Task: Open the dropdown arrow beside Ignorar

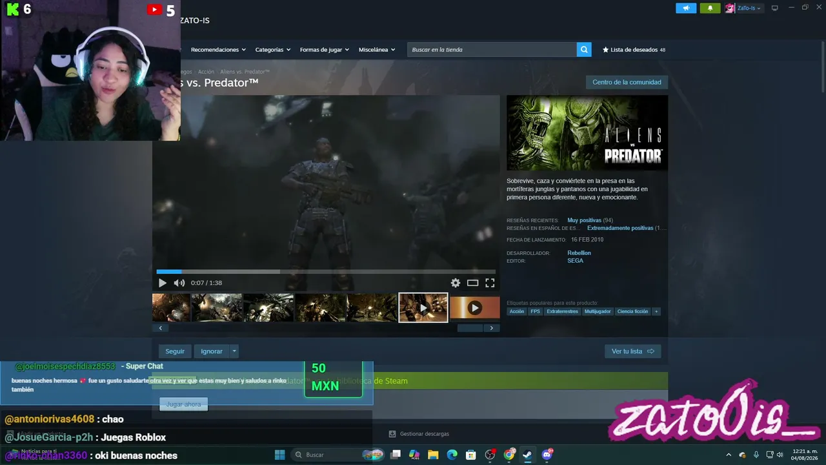Action: [x=234, y=351]
